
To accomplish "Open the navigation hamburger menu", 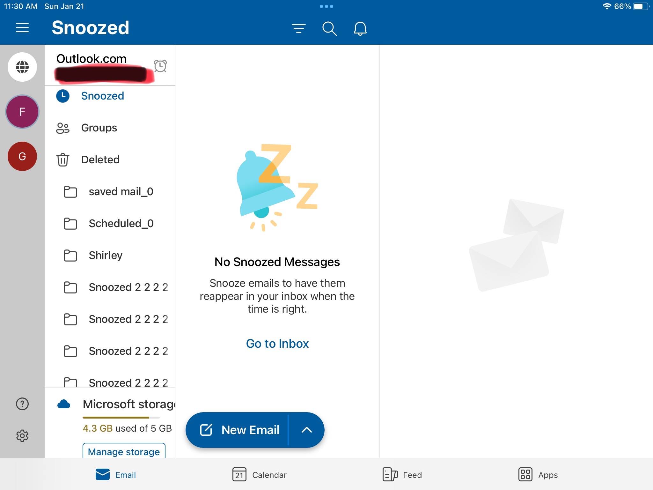I will point(22,27).
